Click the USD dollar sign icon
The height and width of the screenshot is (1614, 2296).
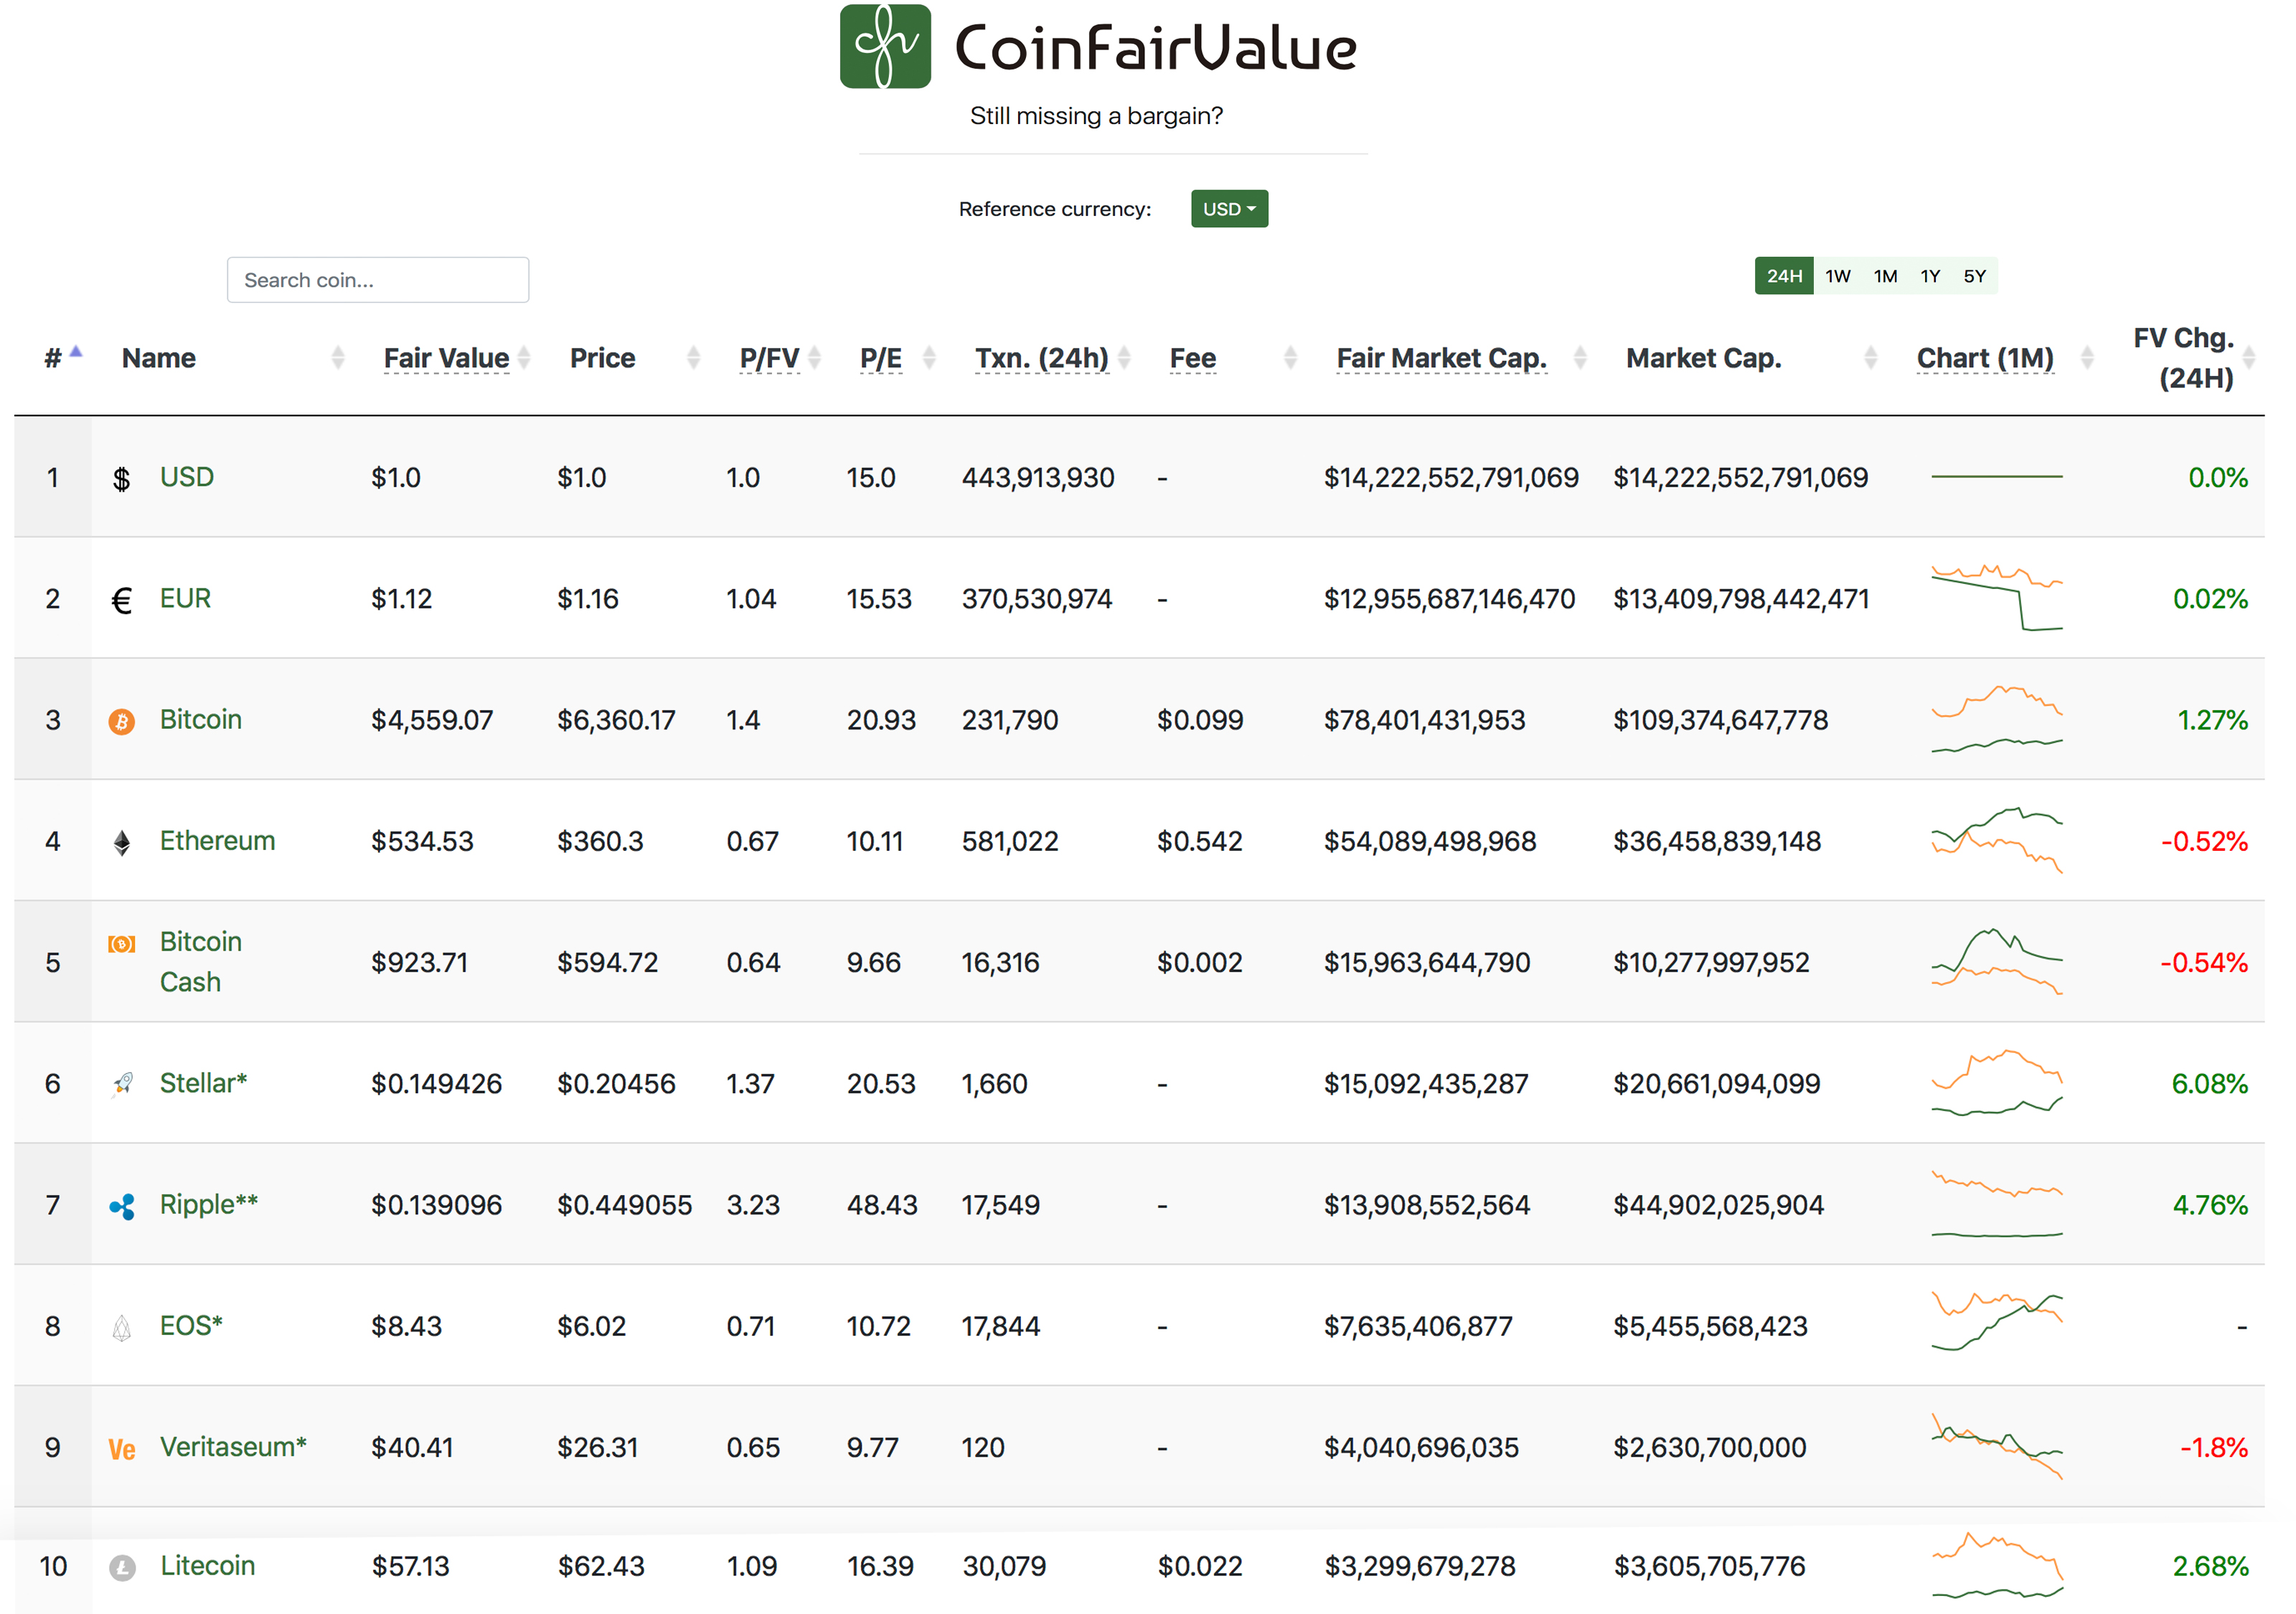[121, 479]
